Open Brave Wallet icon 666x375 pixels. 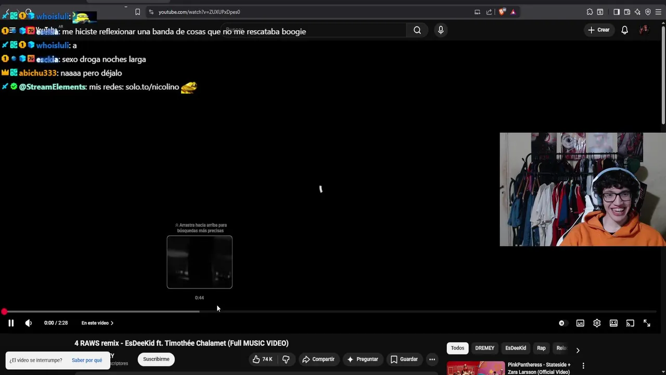[627, 12]
